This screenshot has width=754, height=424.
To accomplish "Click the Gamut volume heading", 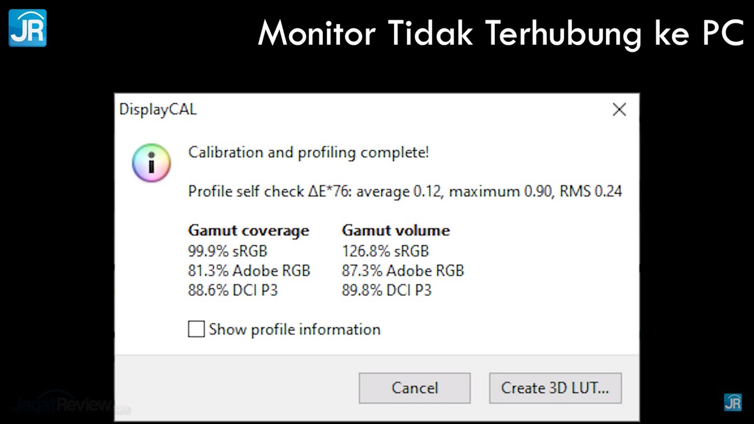I will (x=395, y=230).
